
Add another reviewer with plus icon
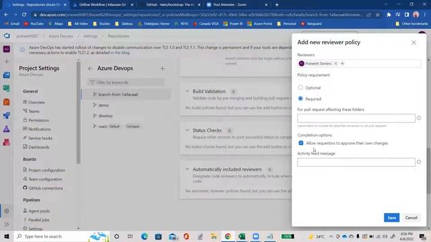[342, 64]
